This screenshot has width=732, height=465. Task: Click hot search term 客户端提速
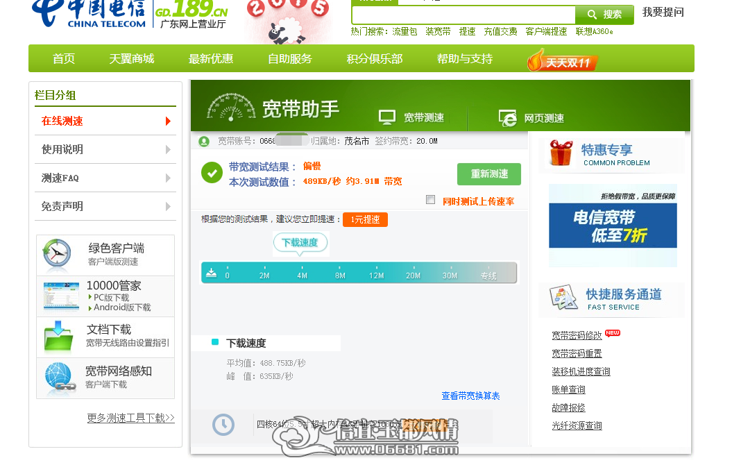point(546,32)
